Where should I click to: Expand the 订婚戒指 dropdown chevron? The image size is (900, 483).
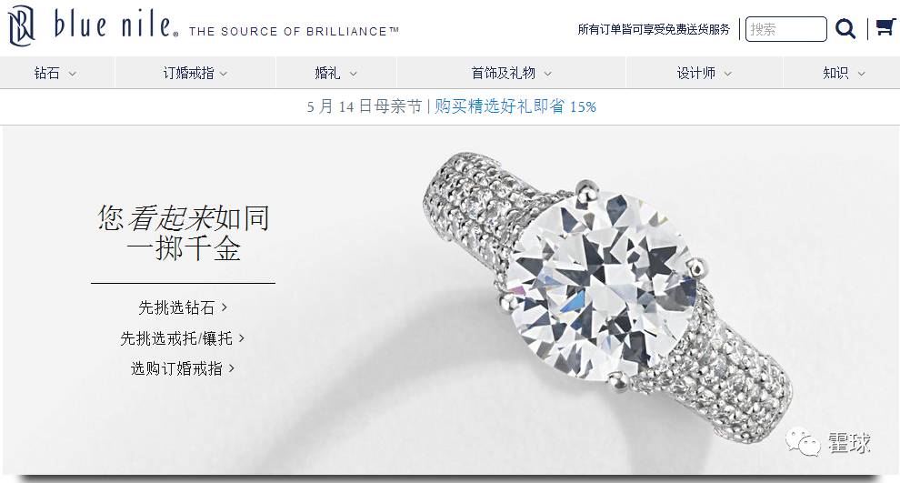(224, 74)
